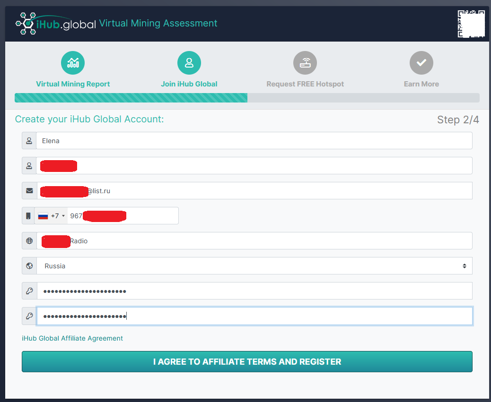
Task: Click the mobile phone icon
Action: pyautogui.click(x=28, y=216)
